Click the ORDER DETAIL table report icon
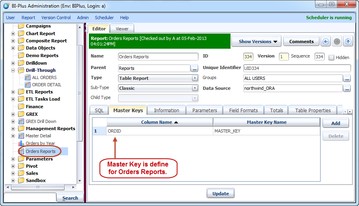The width and height of the screenshot is (359, 206). tap(28, 85)
